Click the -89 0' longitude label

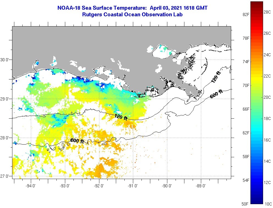pos(201,186)
